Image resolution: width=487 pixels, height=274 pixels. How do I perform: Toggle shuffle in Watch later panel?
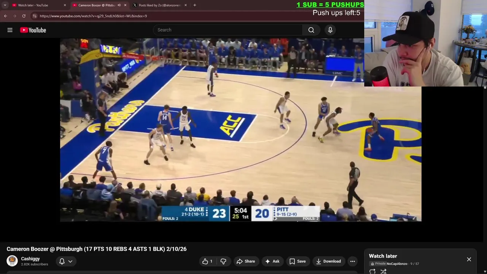(384, 271)
